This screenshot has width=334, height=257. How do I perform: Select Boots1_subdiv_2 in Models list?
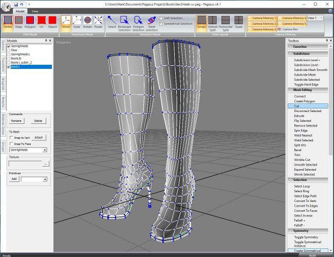pyautogui.click(x=22, y=63)
